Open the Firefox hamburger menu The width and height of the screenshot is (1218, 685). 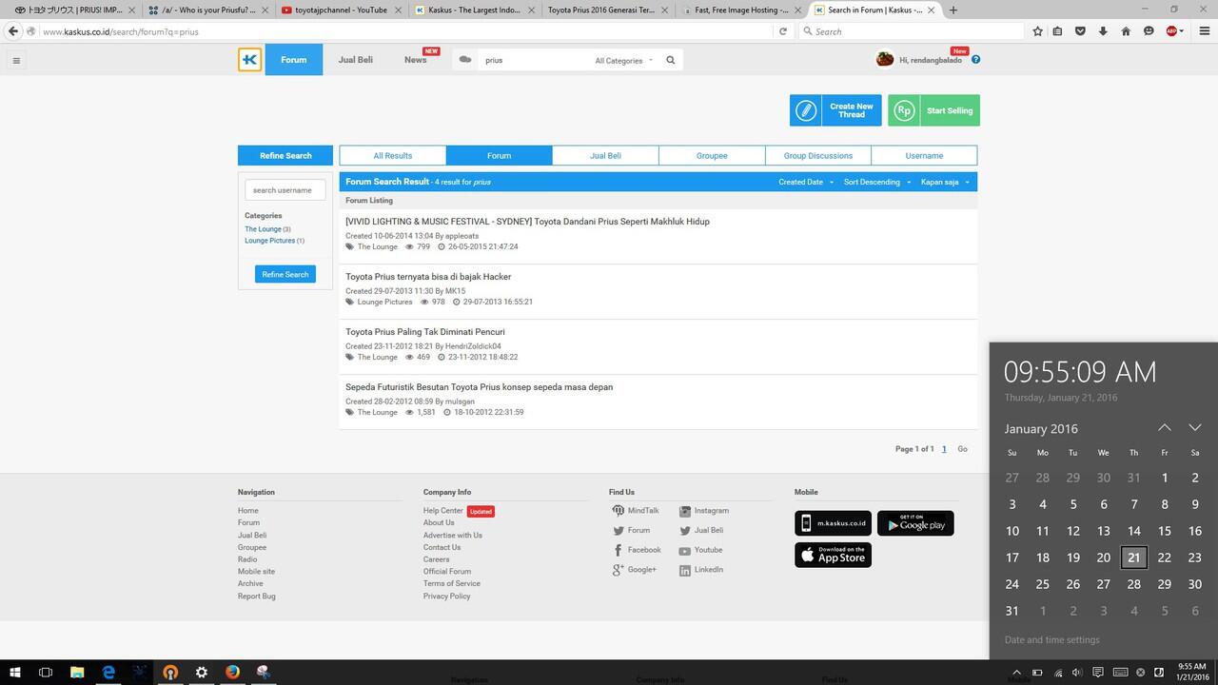coord(1204,31)
